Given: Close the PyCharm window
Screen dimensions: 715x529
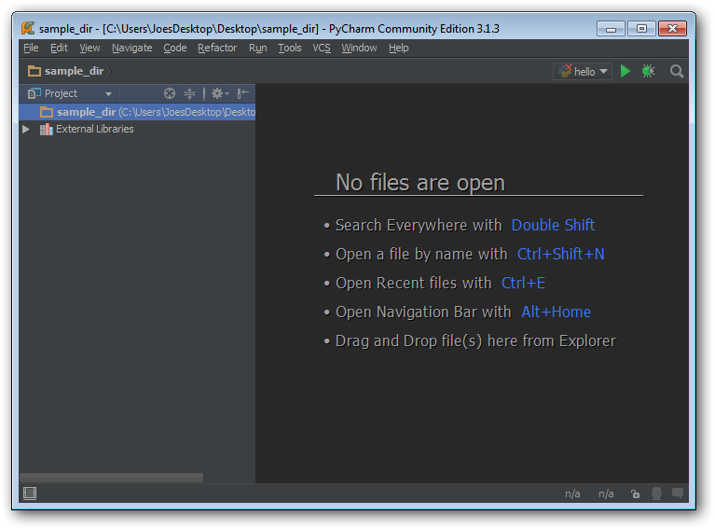Looking at the screenshot, I should (672, 29).
